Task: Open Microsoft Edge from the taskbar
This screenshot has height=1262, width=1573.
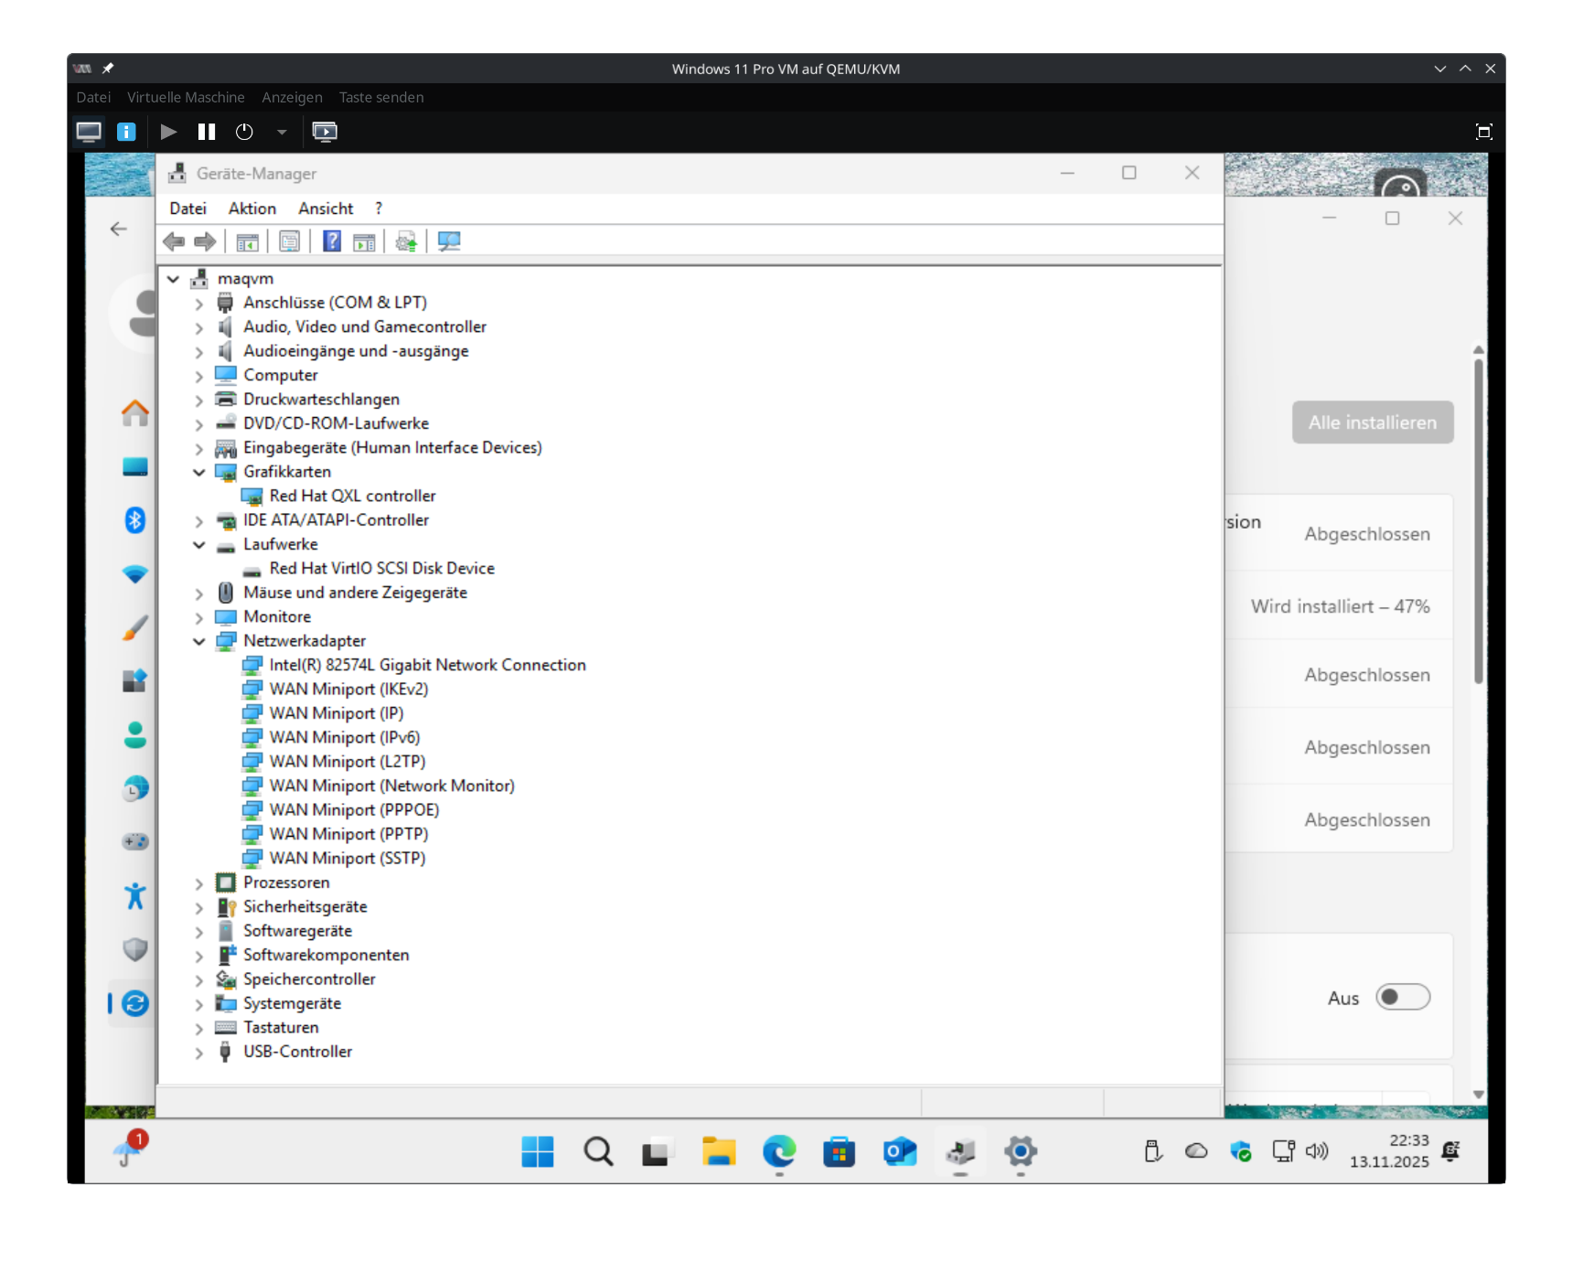Action: 779,1151
